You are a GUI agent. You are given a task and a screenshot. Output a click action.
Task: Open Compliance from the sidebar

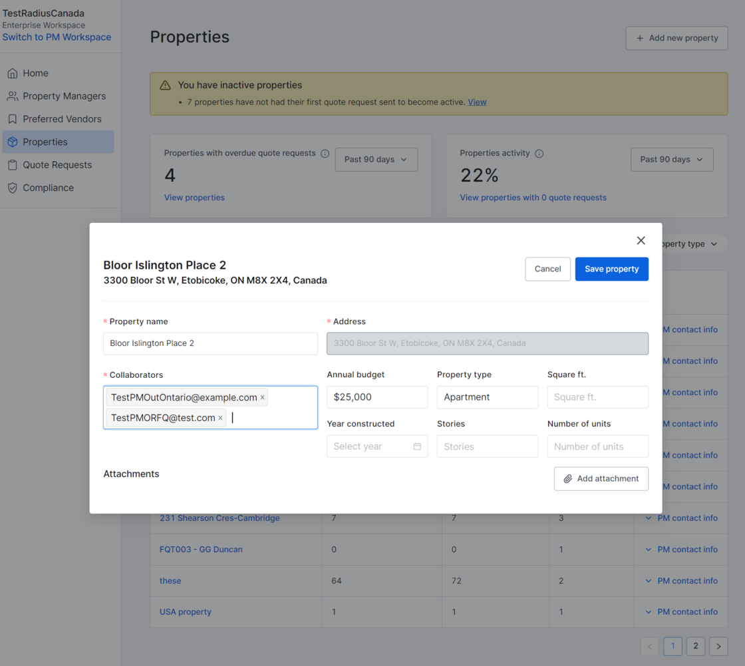(x=48, y=188)
